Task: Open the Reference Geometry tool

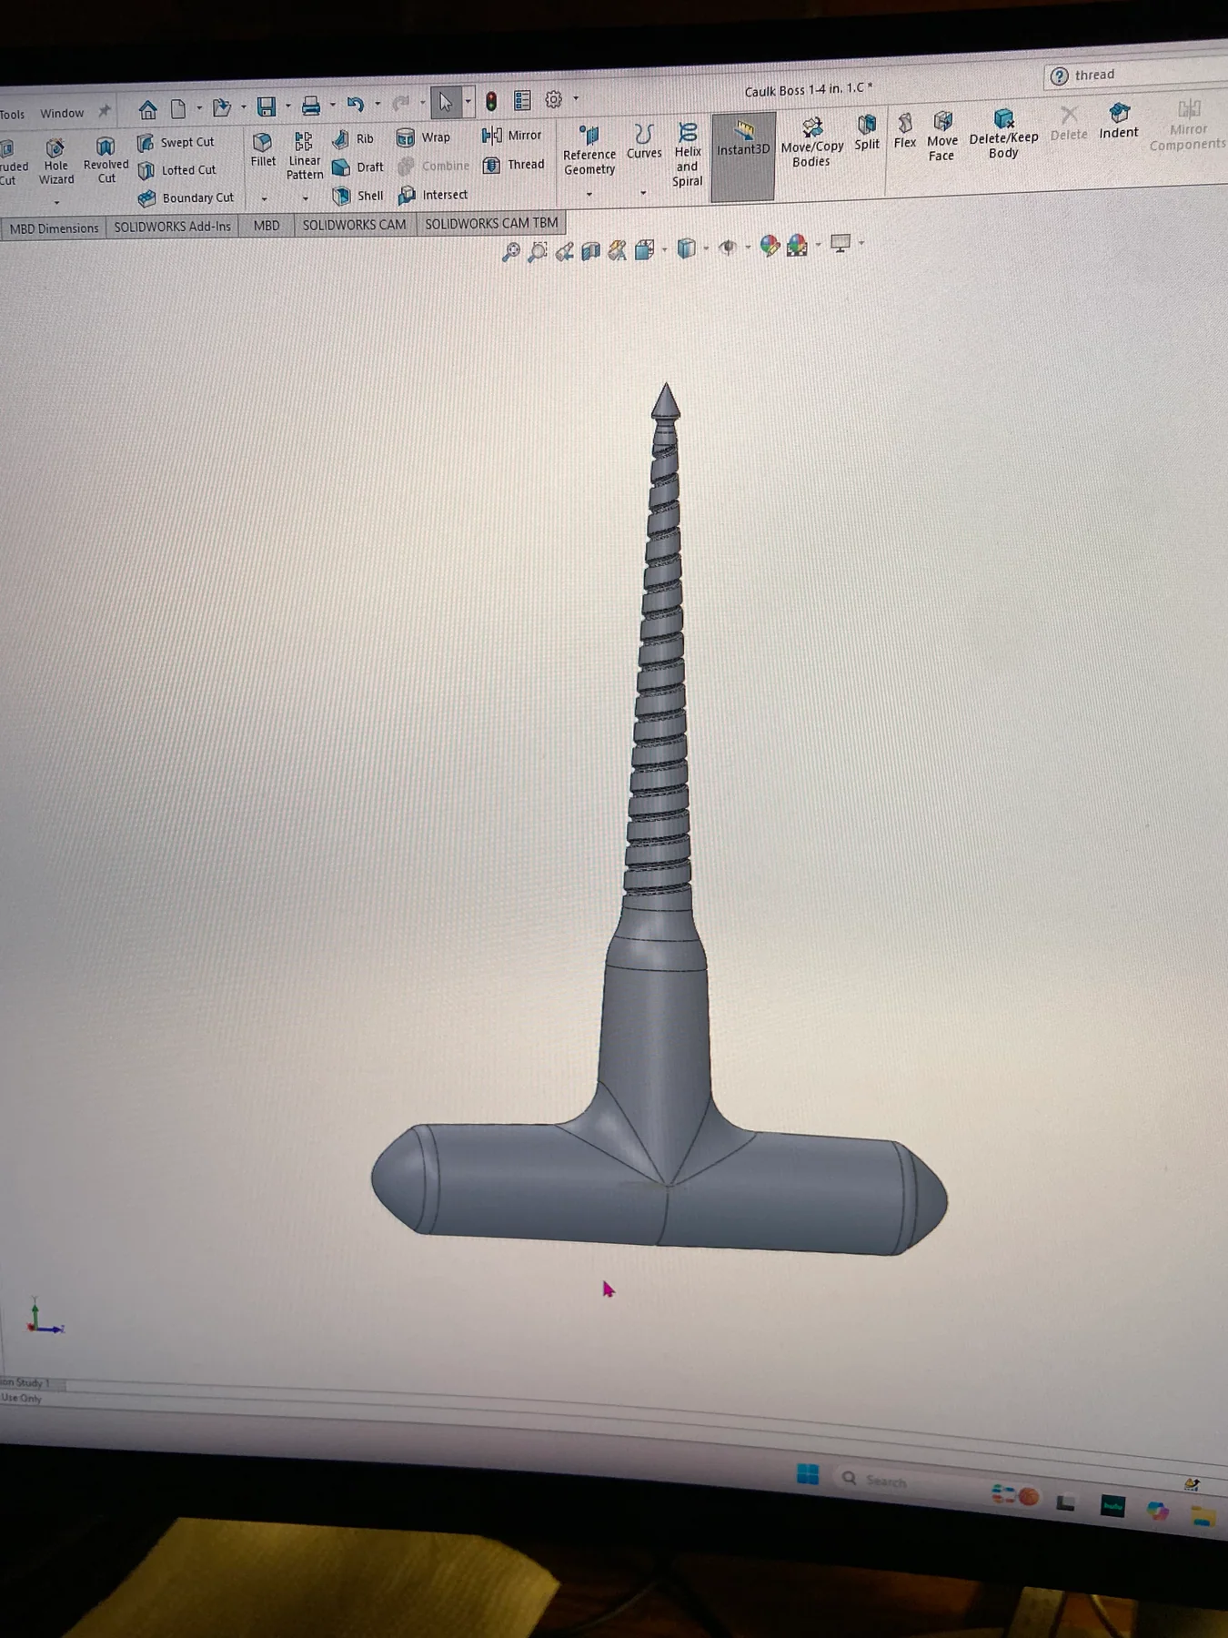Action: click(x=589, y=150)
